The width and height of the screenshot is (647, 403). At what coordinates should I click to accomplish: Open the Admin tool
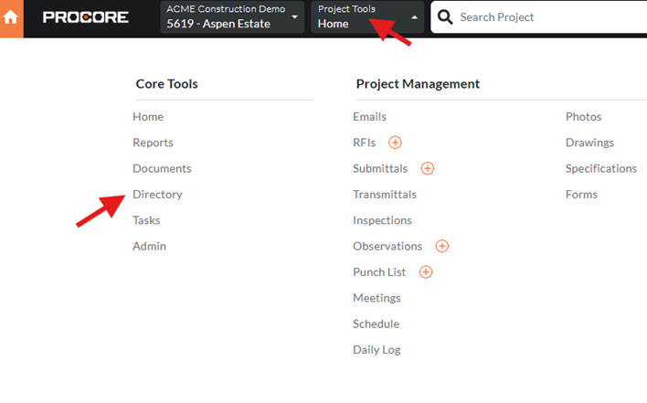point(149,246)
